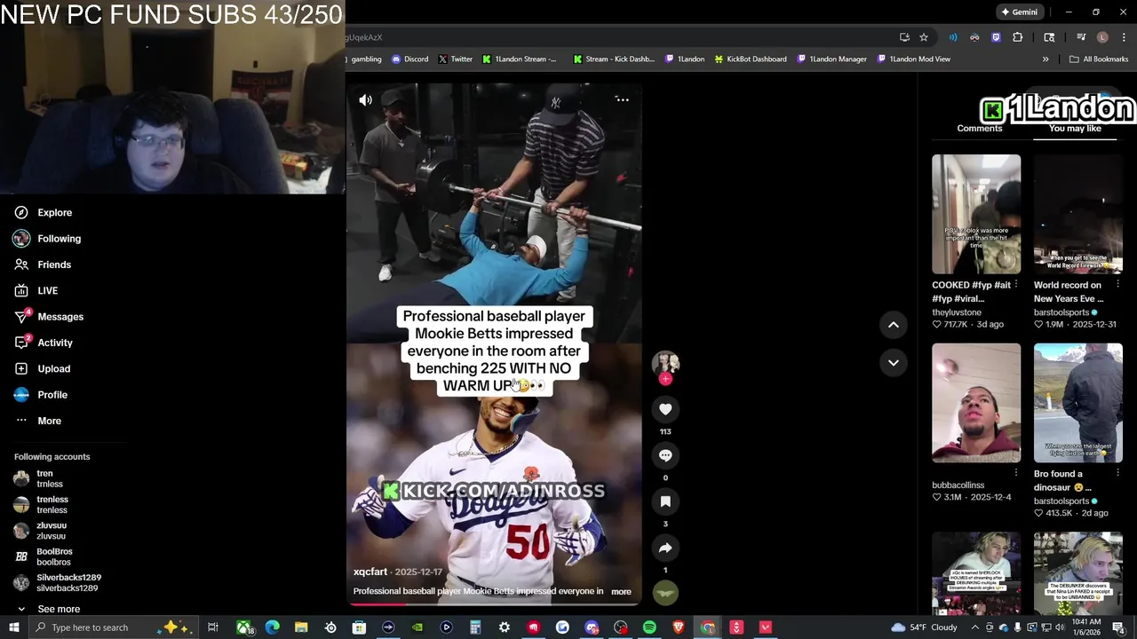Like the video with the heart icon
This screenshot has width=1137, height=639.
click(665, 409)
